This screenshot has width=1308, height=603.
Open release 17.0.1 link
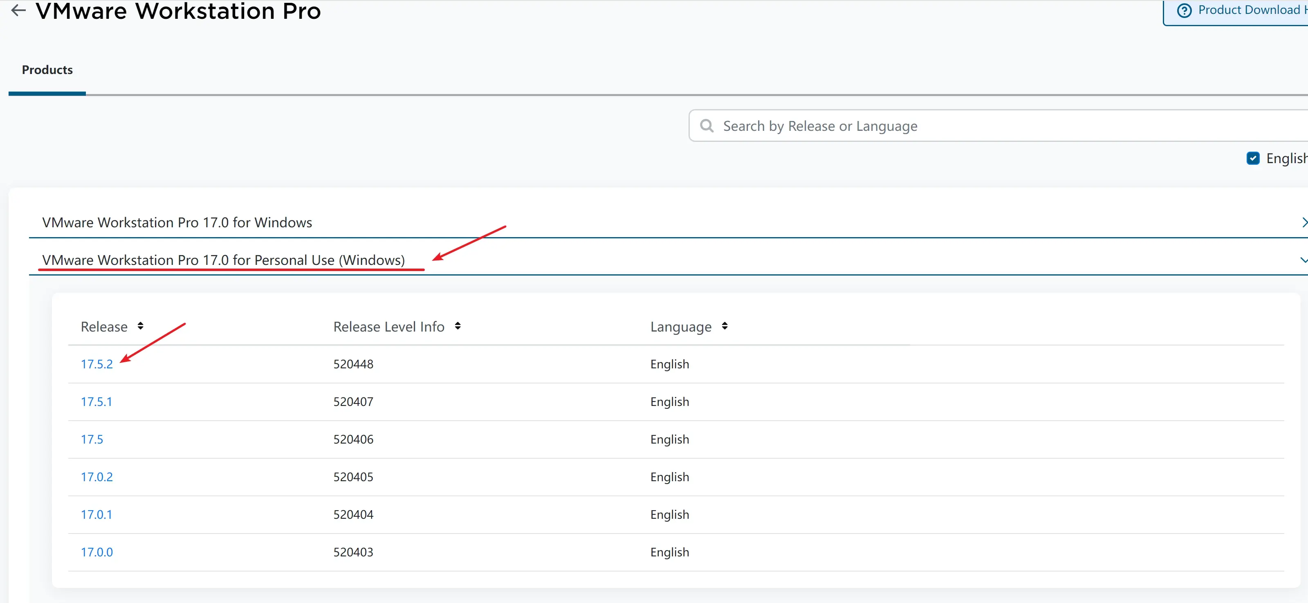click(96, 514)
